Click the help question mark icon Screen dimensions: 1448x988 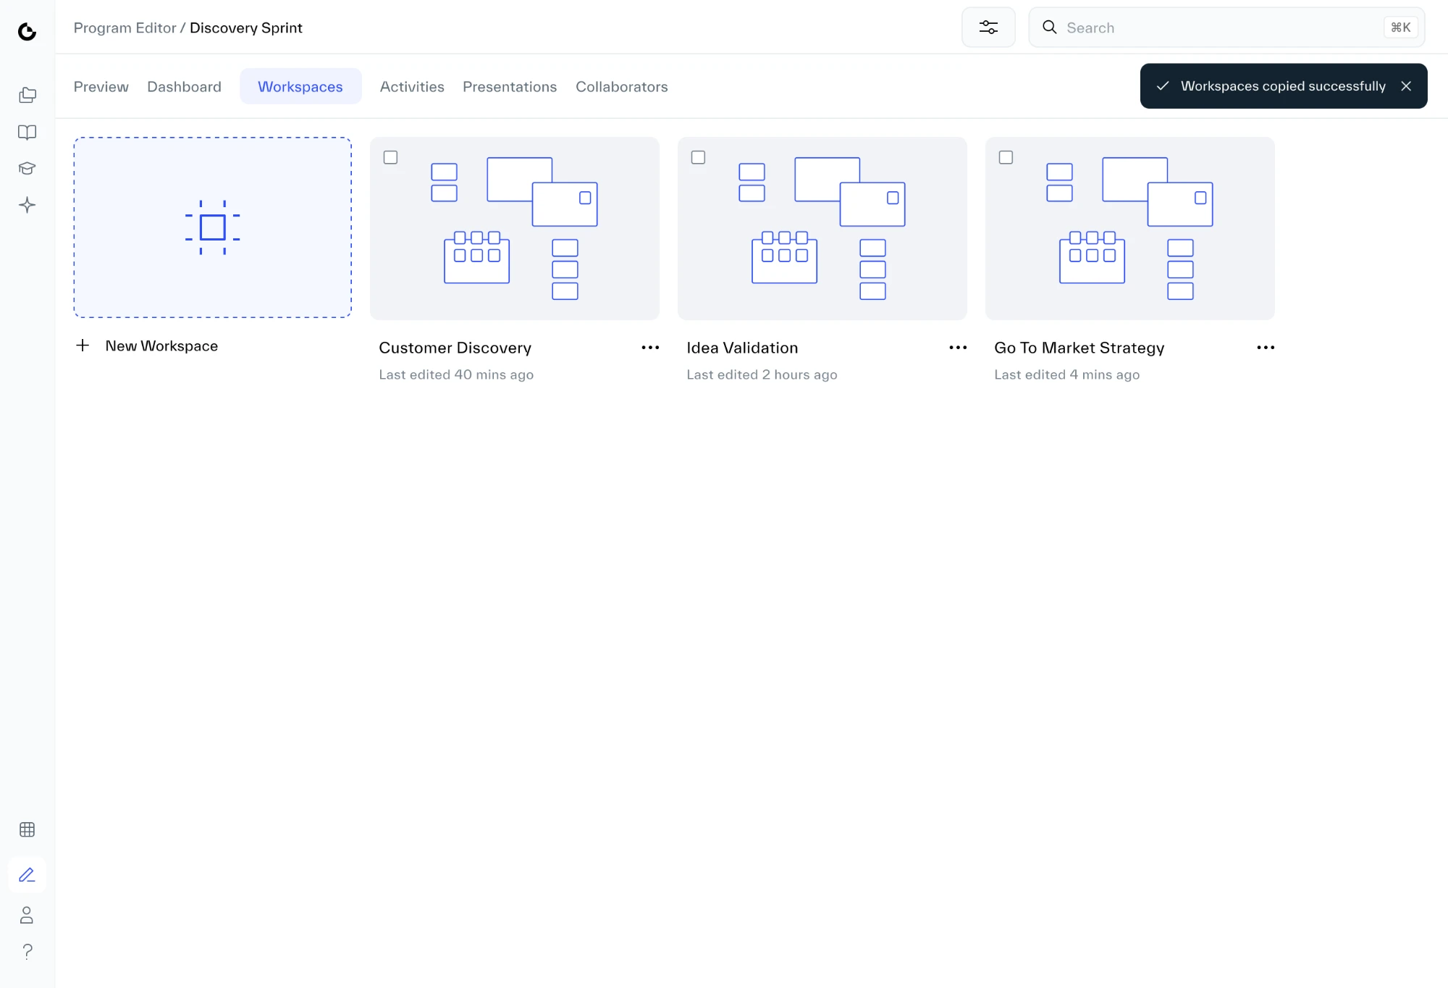click(x=27, y=951)
